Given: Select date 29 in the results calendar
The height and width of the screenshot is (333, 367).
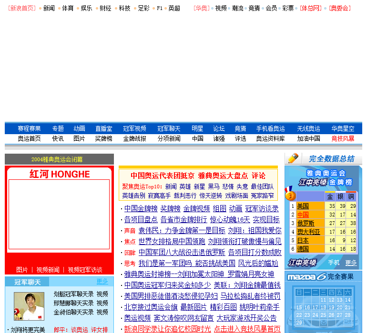Looking at the screenshot, I should (x=299, y=323).
